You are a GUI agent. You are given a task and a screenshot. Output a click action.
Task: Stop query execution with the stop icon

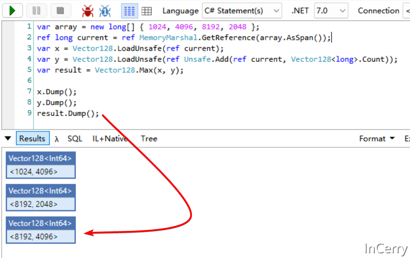coord(61,11)
